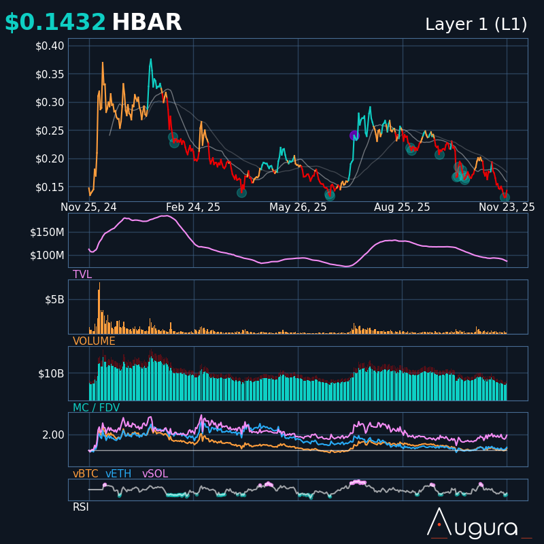Click the teal marker at the Nov 2025 price low

click(x=505, y=197)
